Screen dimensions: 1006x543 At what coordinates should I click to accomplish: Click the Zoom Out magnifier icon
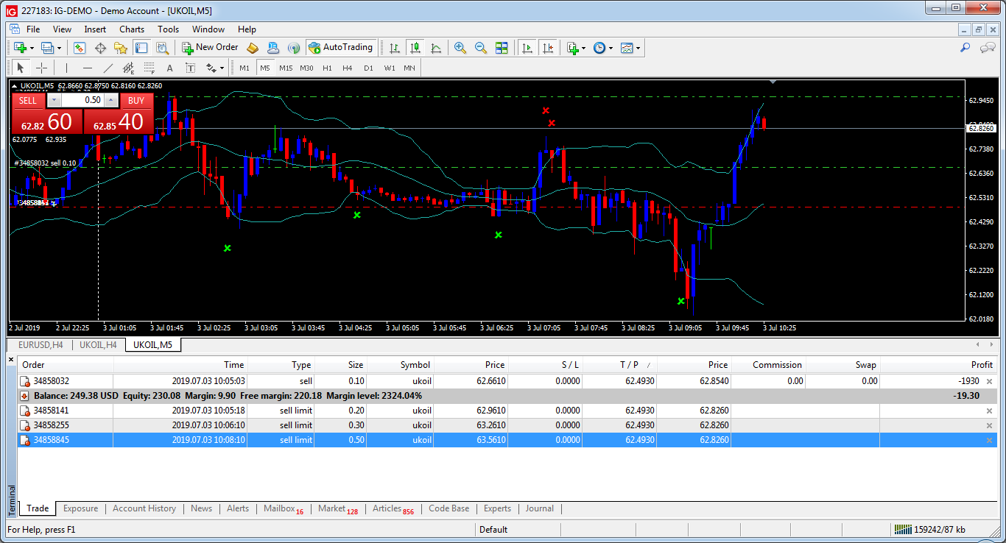[481, 48]
